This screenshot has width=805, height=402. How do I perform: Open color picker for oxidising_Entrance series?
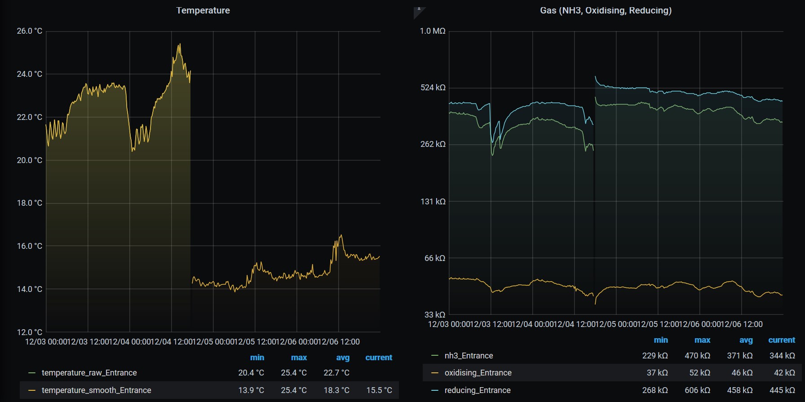tap(434, 373)
